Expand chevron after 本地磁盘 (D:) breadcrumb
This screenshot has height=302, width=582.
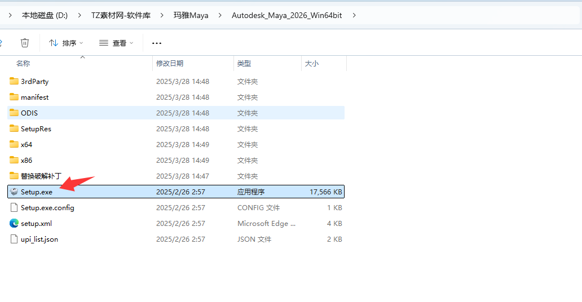(80, 15)
